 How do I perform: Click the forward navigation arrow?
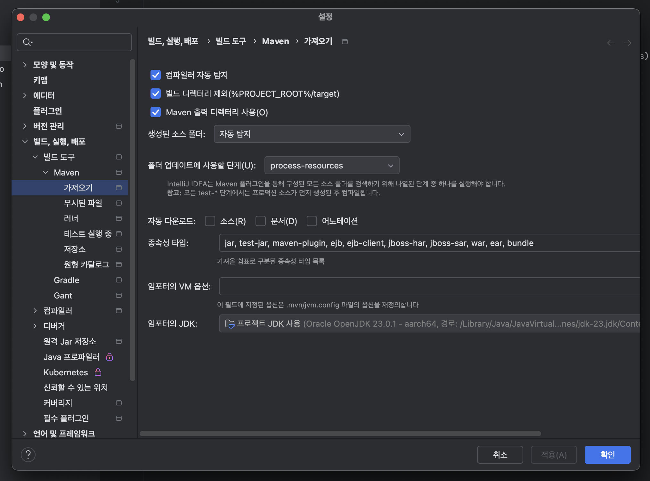click(x=627, y=43)
